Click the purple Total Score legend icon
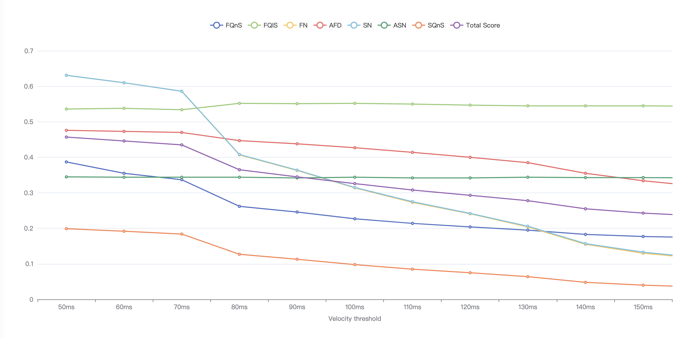Screen dimensions: 690x338 pyautogui.click(x=457, y=25)
